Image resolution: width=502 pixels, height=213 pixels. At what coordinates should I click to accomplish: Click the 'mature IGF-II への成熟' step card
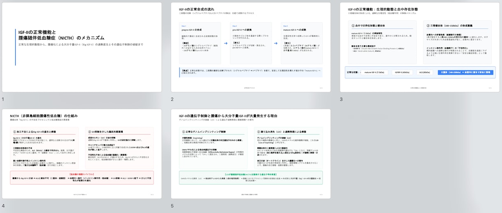pyautogui.click(x=302, y=43)
